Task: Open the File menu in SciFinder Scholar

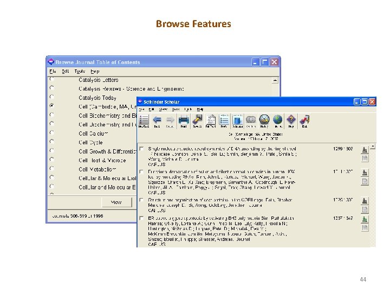Action: (x=141, y=109)
